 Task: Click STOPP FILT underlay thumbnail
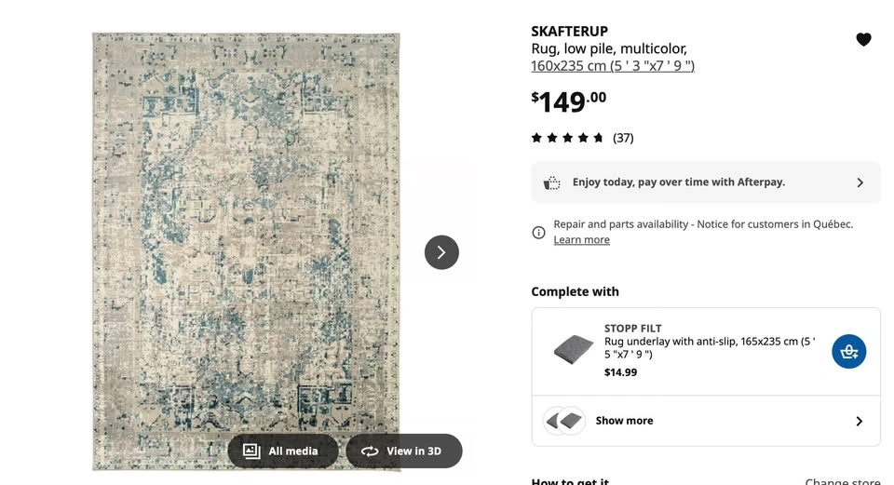(573, 349)
